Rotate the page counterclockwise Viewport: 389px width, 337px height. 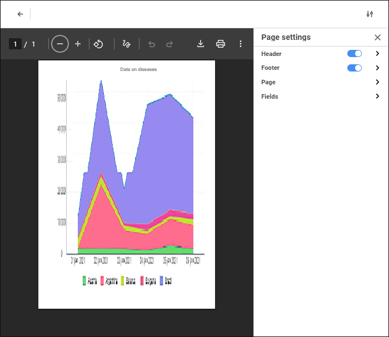pyautogui.click(x=98, y=44)
